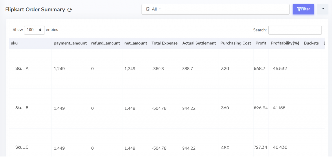The height and width of the screenshot is (157, 332).
Task: Sort by net_amount column header
Action: (x=136, y=43)
